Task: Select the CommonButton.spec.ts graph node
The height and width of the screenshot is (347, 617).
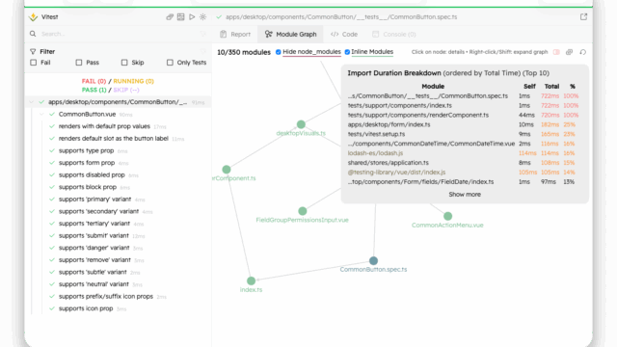Action: 373,260
